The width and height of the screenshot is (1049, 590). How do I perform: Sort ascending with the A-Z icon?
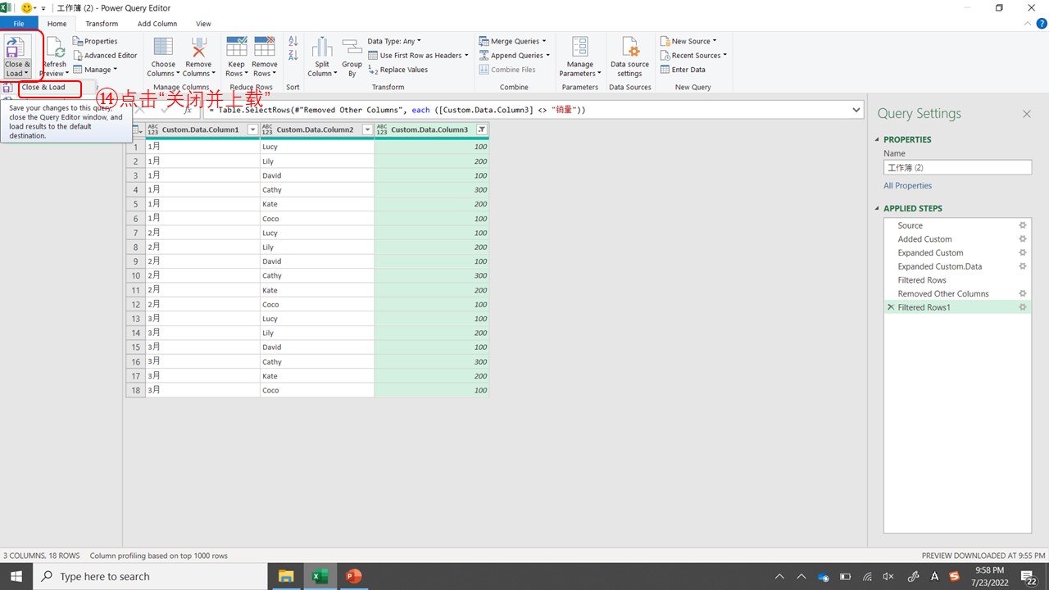tap(293, 41)
